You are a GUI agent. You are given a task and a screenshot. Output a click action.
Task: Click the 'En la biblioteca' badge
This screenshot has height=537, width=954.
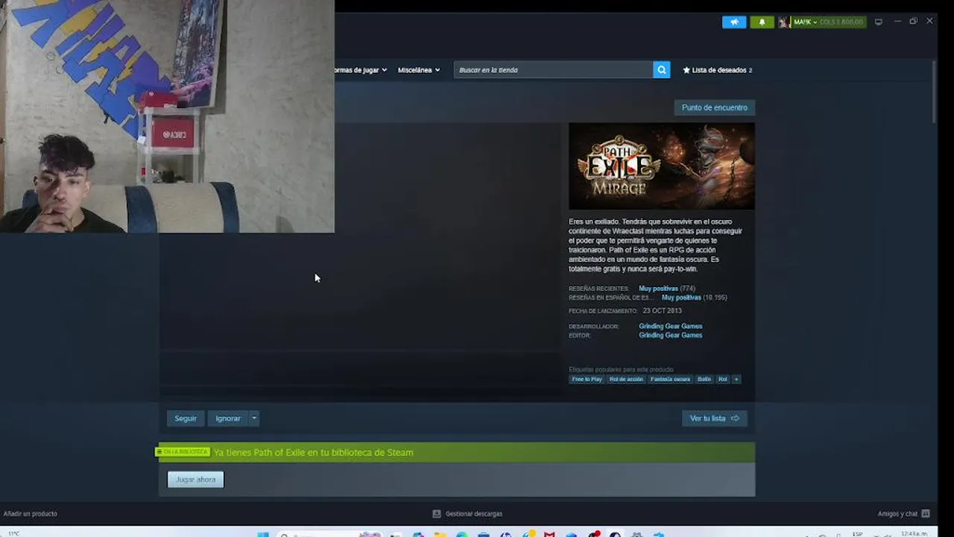pyautogui.click(x=183, y=452)
